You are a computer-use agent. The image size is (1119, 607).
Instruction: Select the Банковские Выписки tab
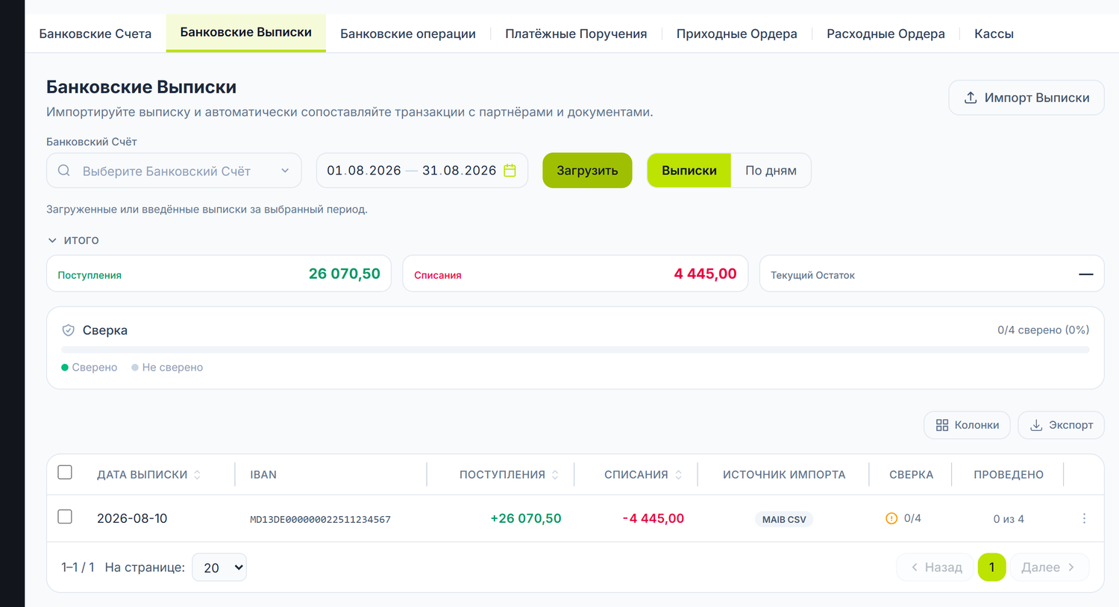click(x=246, y=32)
